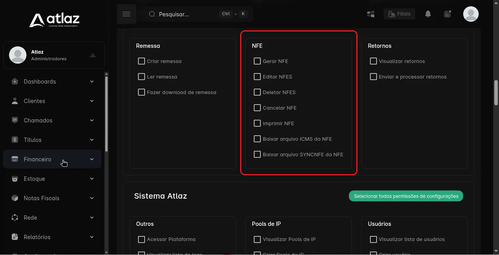Screen dimensions: 499x255
Task: Check Visualizar retornos box
Action: point(373,61)
